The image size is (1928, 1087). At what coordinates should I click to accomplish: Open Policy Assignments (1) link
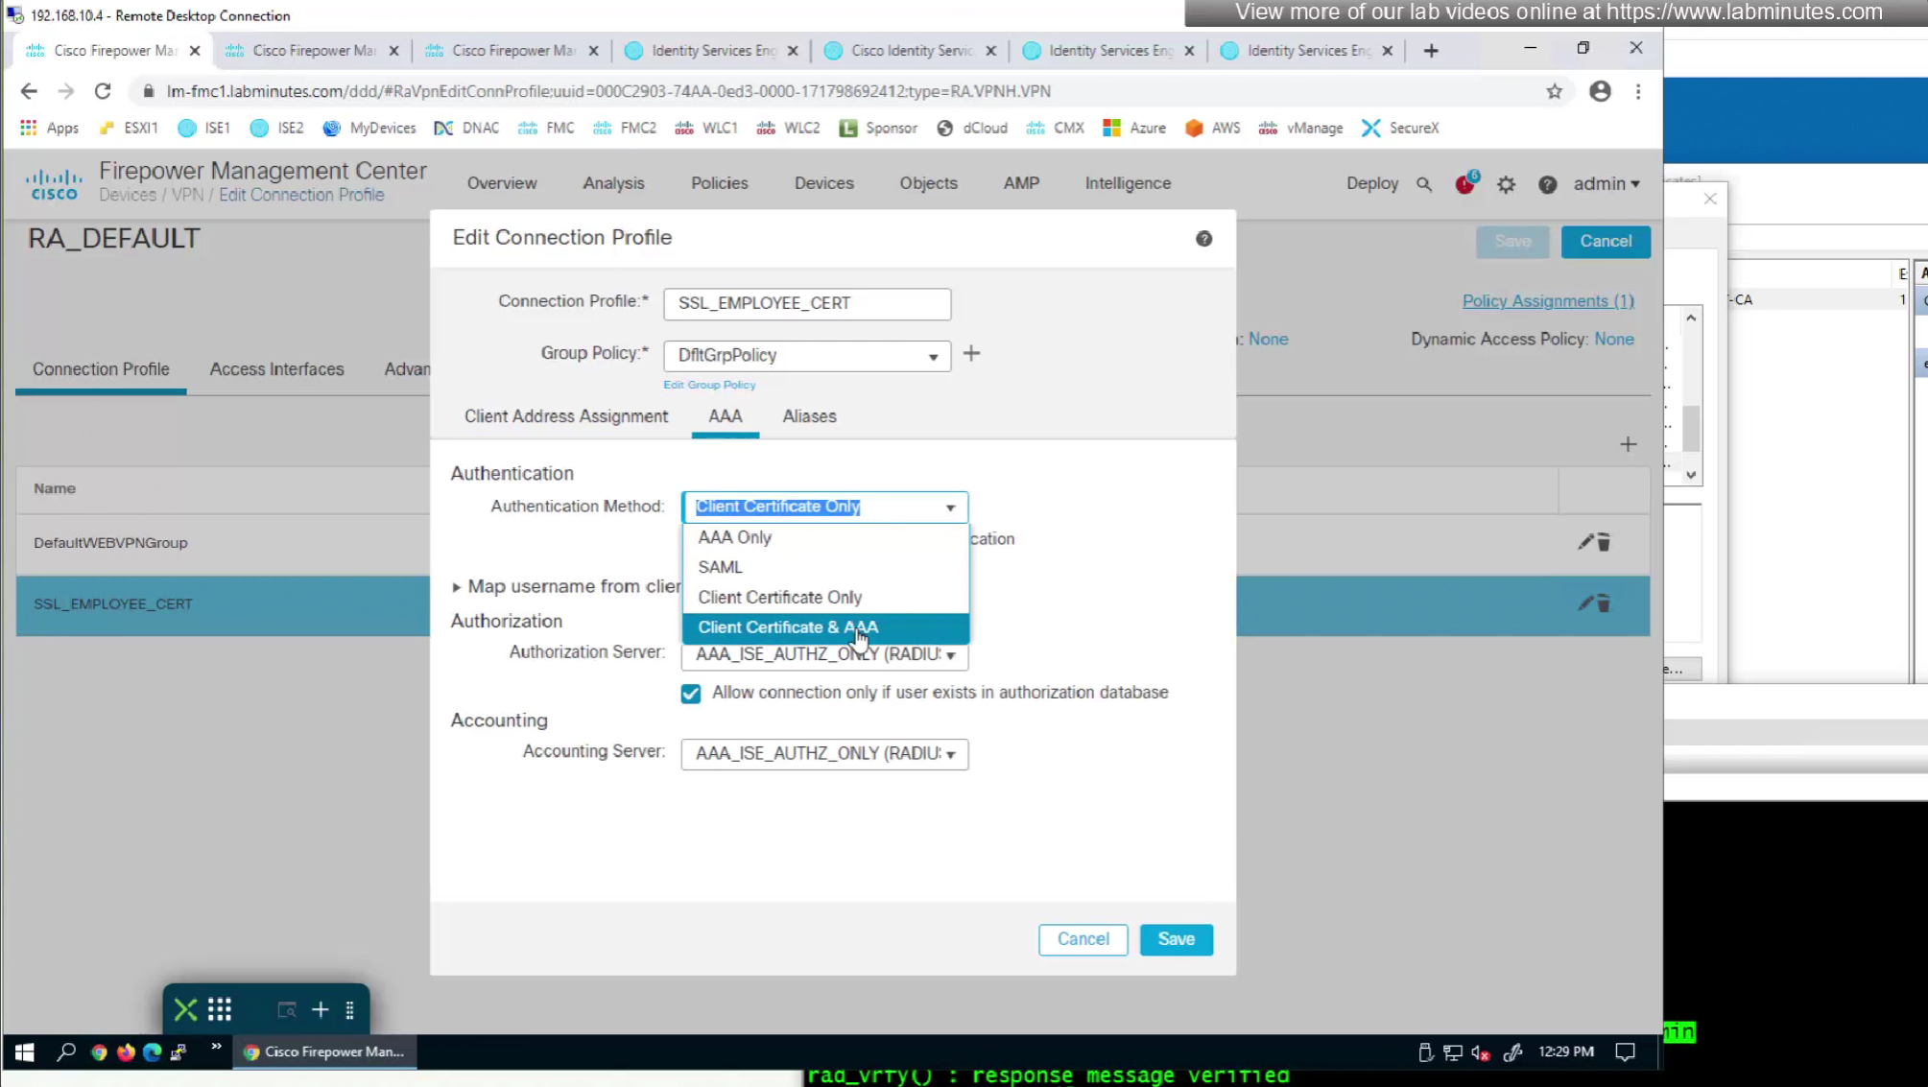[1547, 301]
